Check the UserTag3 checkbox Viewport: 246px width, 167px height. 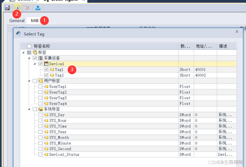(x=40, y=98)
